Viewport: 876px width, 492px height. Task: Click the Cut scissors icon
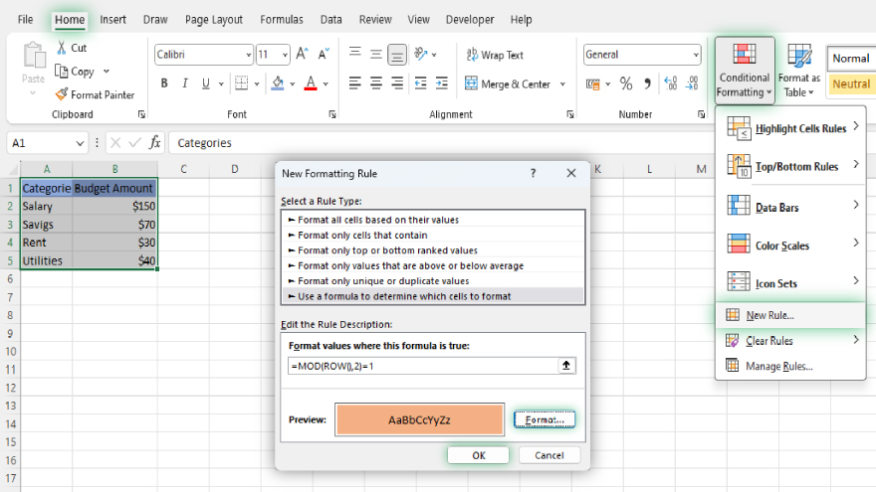click(62, 48)
